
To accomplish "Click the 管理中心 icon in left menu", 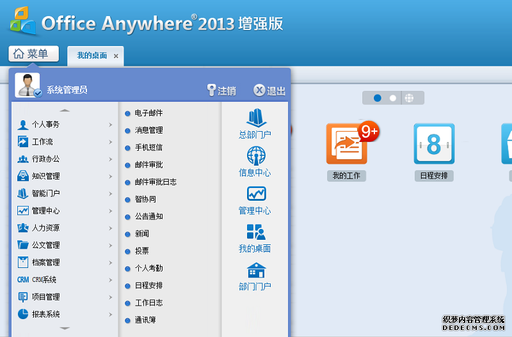I will point(23,211).
